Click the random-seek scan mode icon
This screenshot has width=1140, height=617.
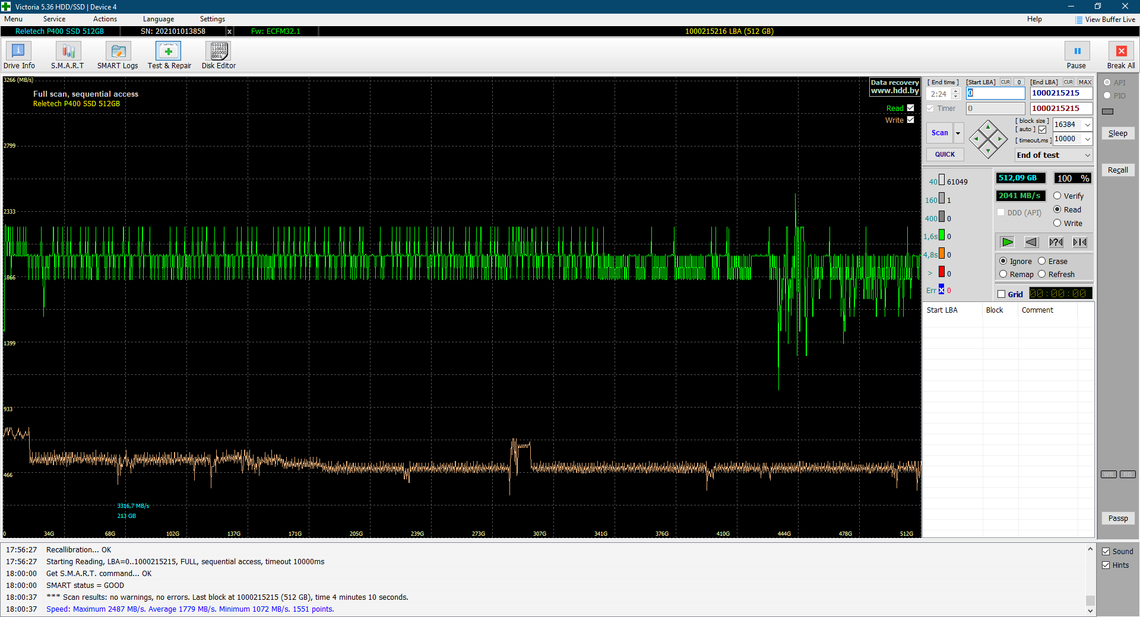point(1056,242)
